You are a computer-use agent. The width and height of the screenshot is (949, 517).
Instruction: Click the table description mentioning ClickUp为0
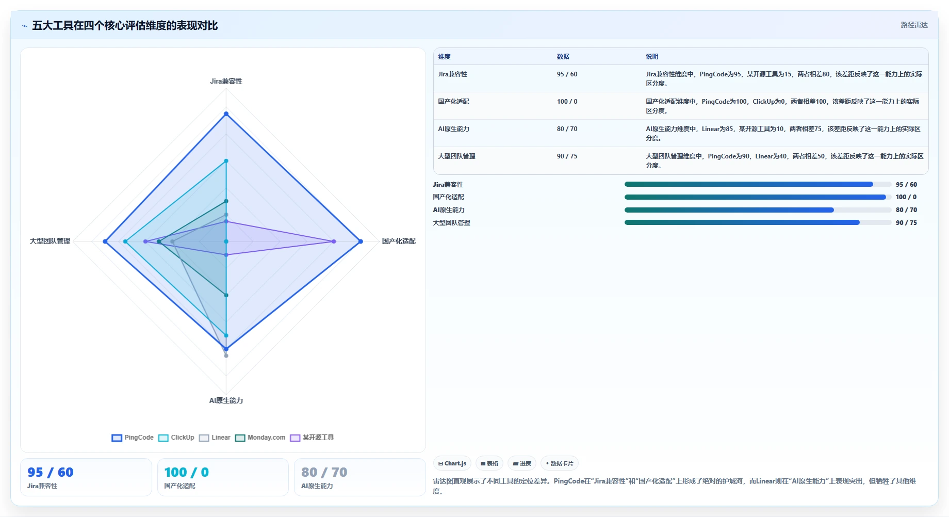pyautogui.click(x=784, y=106)
